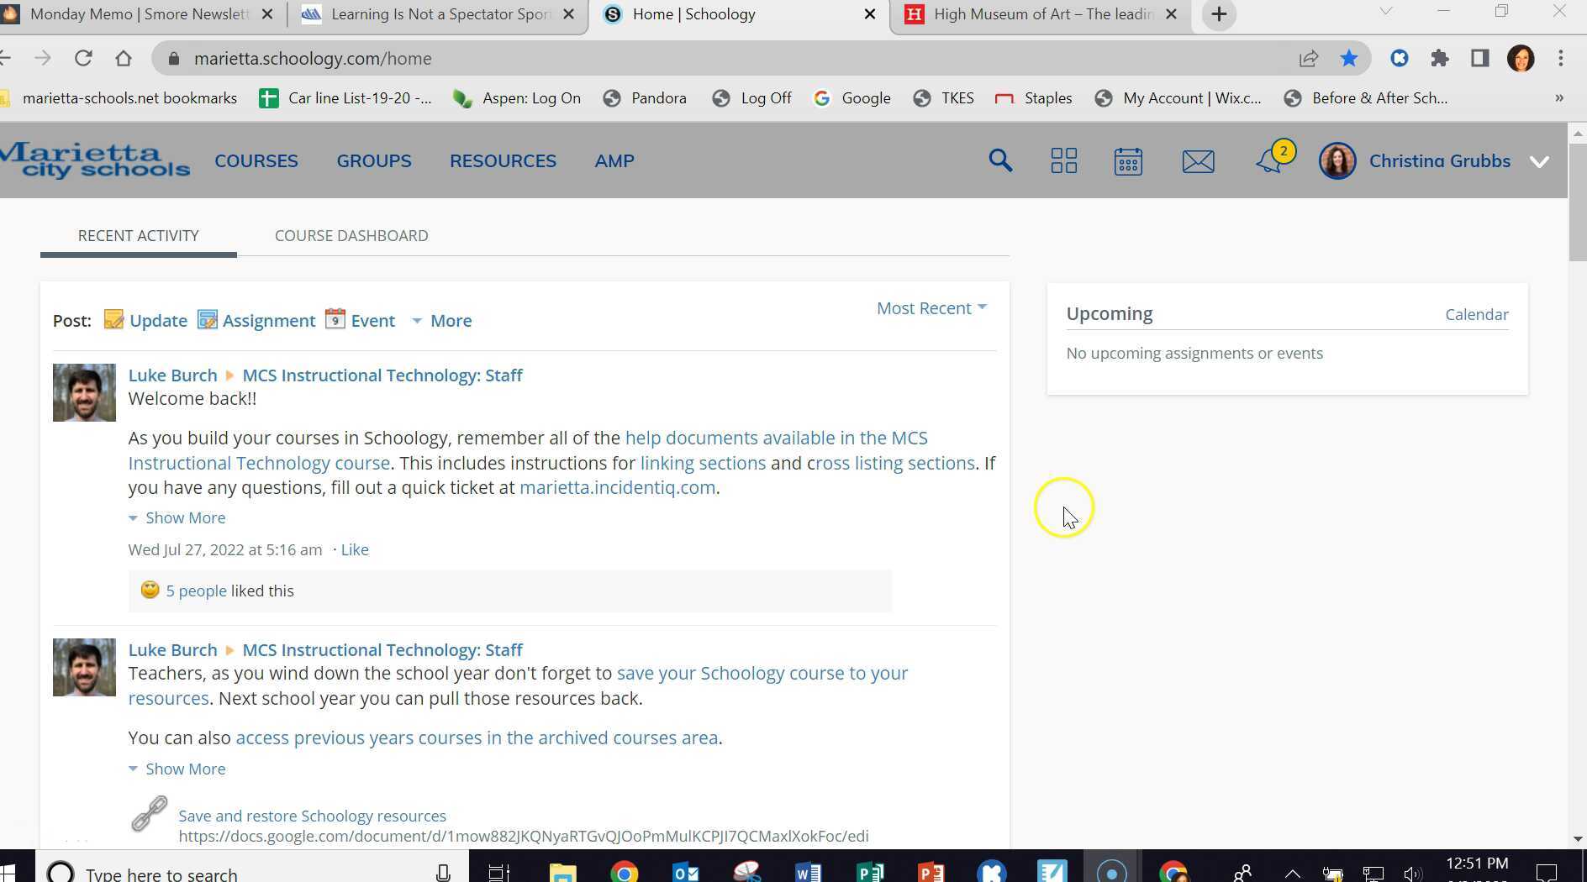
Task: Reload the page with refresh icon
Action: coord(82,58)
